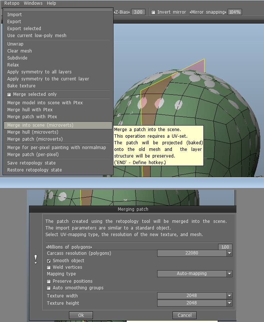Choose Merge into scene (microverts)

58,125
